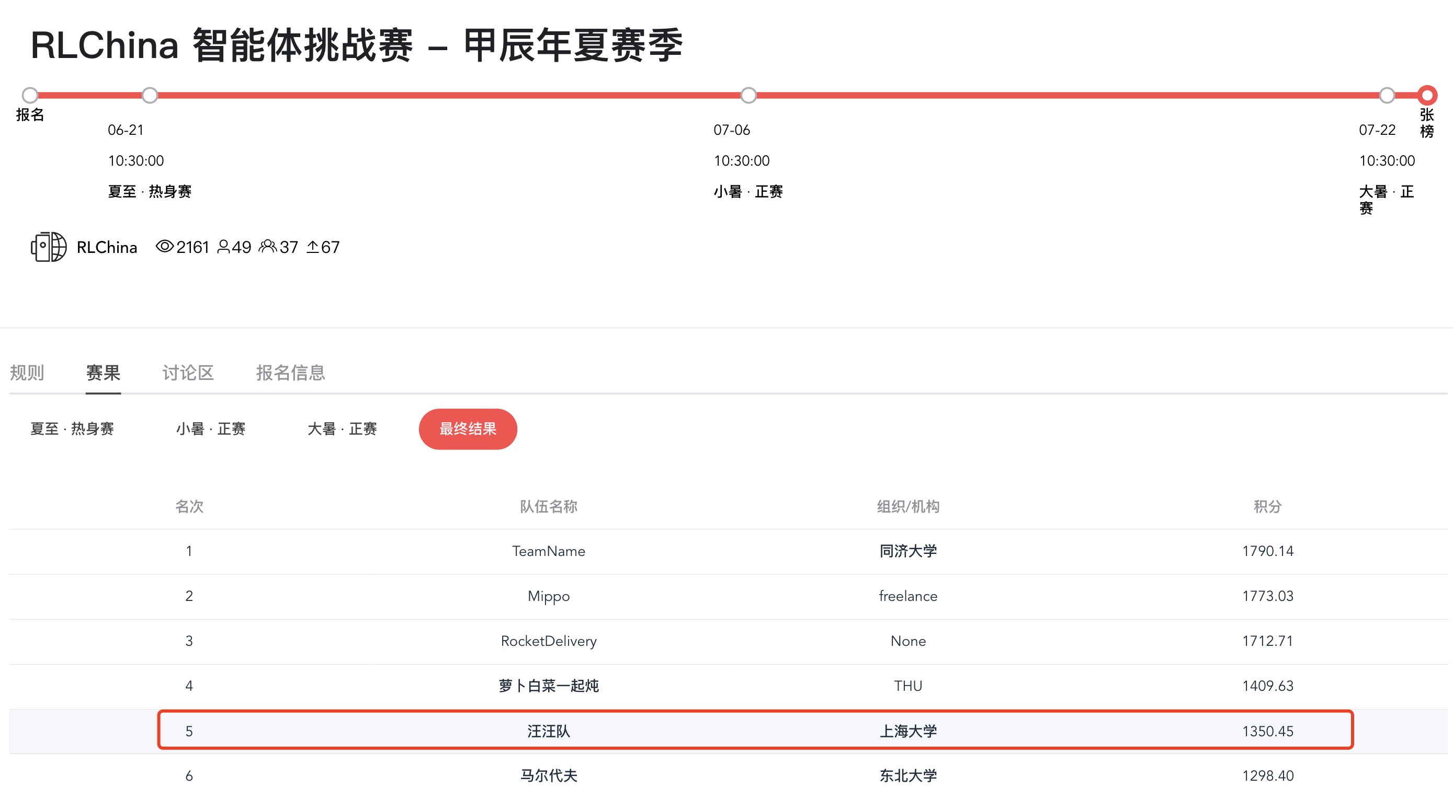Show 大暑 · 正赛 results
1453x788 pixels.
(343, 429)
